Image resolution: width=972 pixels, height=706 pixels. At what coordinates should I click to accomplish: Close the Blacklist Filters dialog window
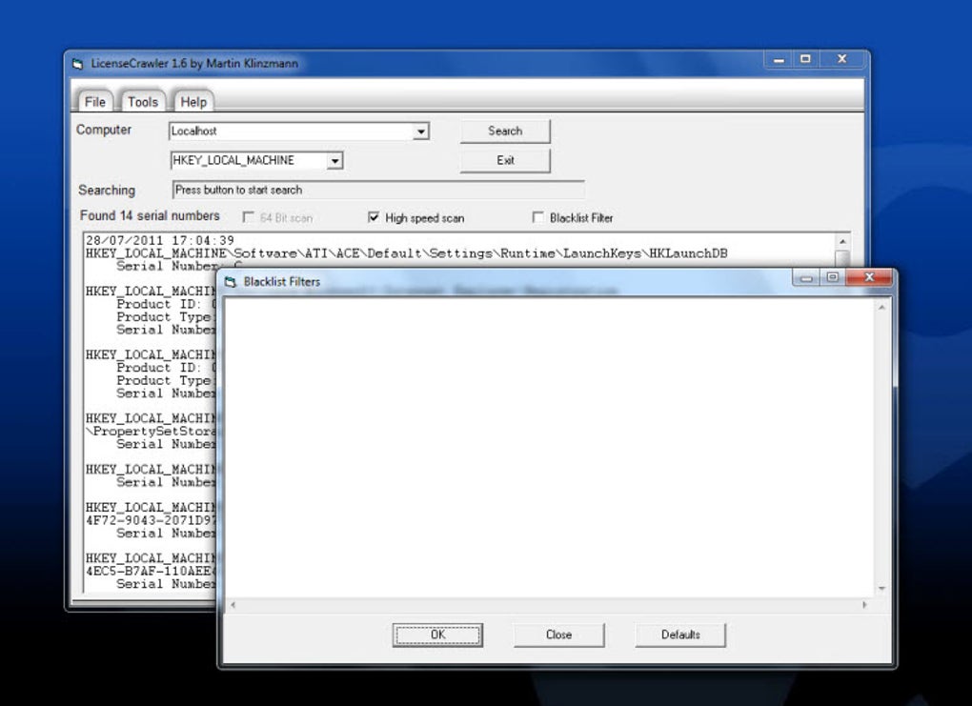coord(869,277)
